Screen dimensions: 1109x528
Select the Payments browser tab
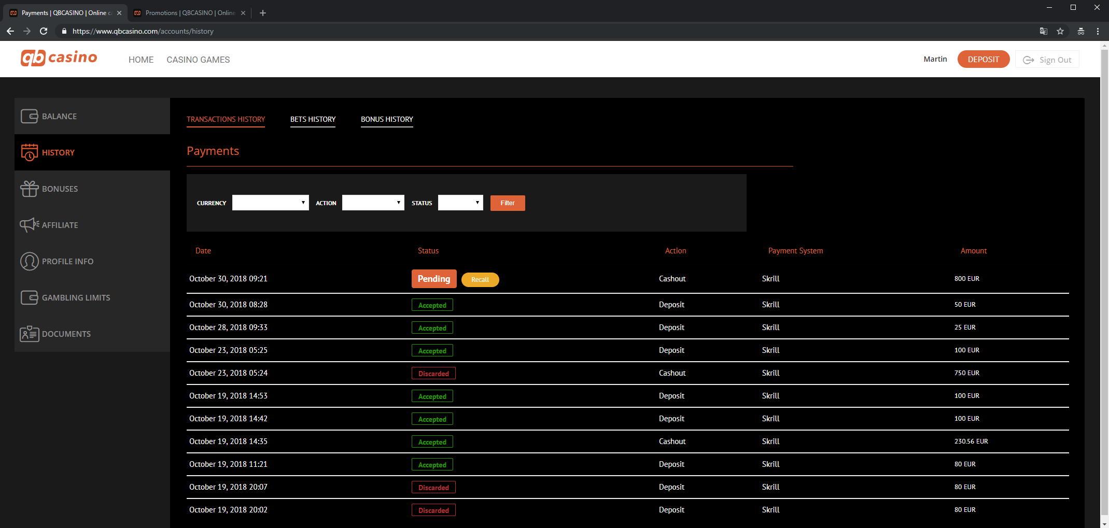point(65,13)
